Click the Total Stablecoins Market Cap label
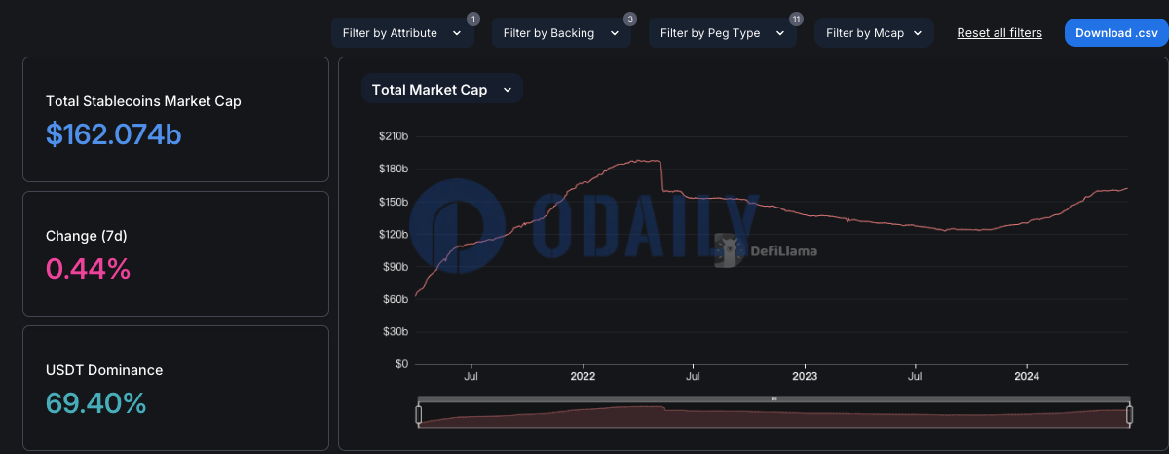Viewport: 1169px width, 454px height. pos(143,101)
